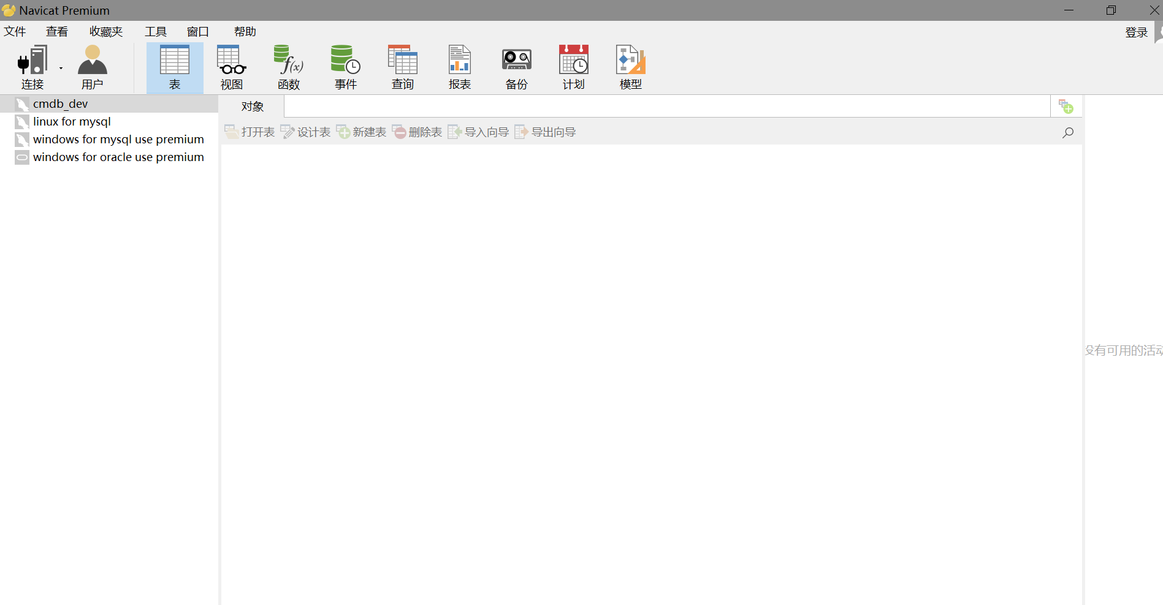1163x605 pixels.
Task: Click the 设计表 button
Action: pyautogui.click(x=305, y=132)
